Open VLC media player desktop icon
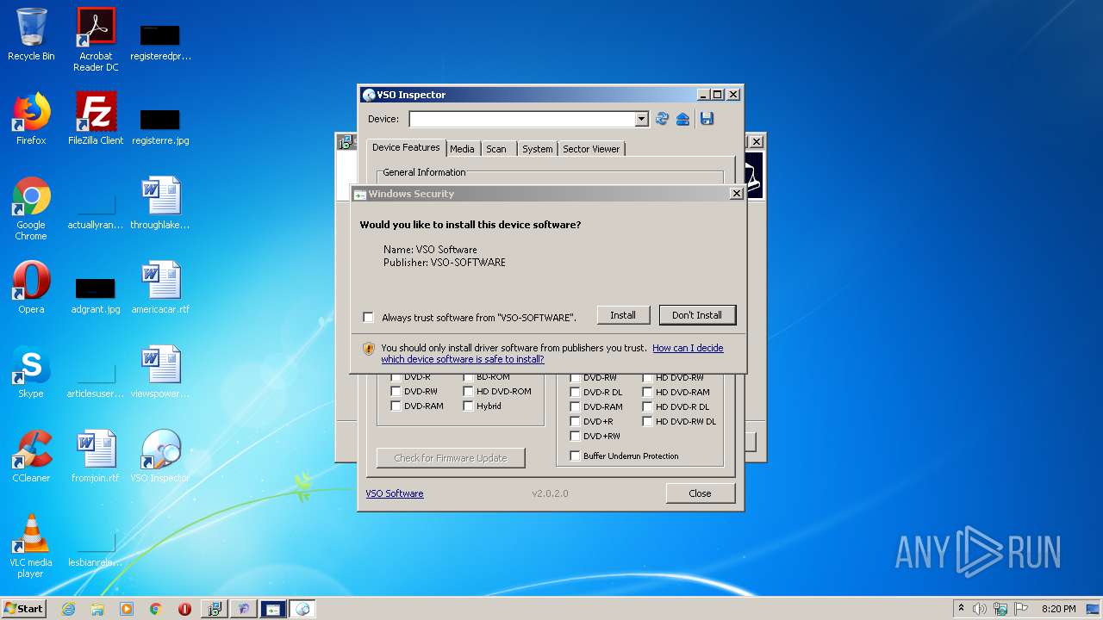1103x620 pixels. 31,546
